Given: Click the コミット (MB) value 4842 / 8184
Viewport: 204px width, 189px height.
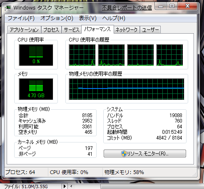Looking at the screenshot, I should pyautogui.click(x=169, y=138).
